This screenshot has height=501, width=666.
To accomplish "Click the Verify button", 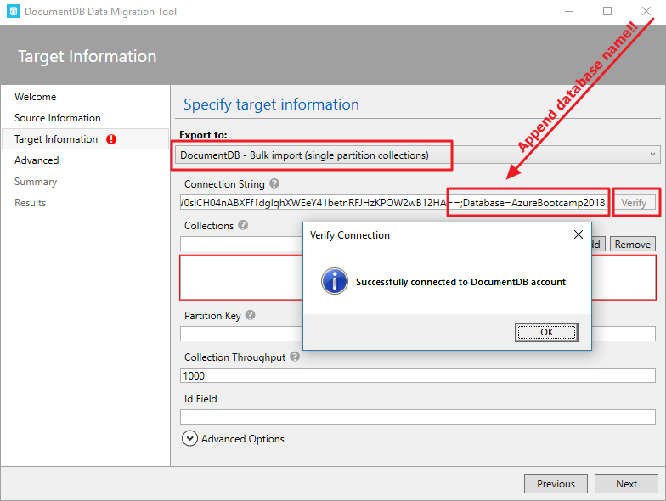I will pyautogui.click(x=634, y=203).
